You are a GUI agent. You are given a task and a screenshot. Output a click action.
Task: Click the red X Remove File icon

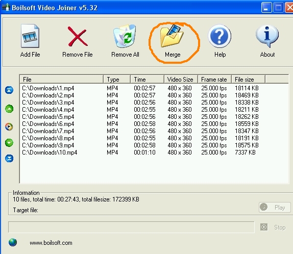coord(78,36)
